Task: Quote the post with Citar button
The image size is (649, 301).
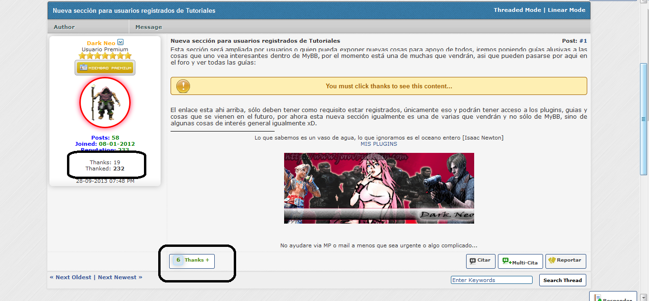Action: [480, 261]
